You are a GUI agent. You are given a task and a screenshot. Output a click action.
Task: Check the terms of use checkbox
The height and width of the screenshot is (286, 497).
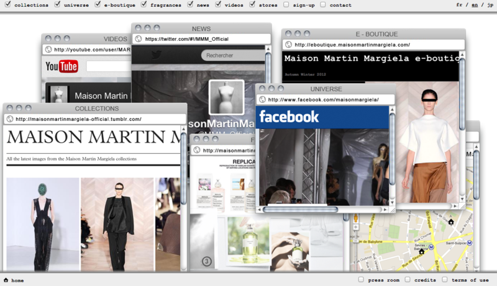(x=445, y=280)
